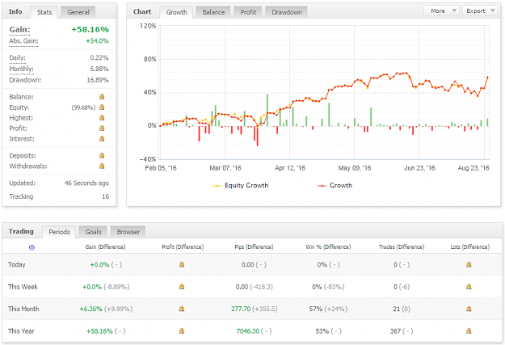Click the last growth line point at Aug 23
The width and height of the screenshot is (505, 345).
coord(487,78)
